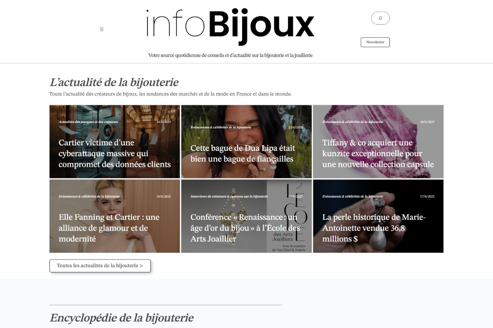Image resolution: width=493 pixels, height=328 pixels.
Task: Open Elle Fanning et Cartier article
Action: (109, 228)
